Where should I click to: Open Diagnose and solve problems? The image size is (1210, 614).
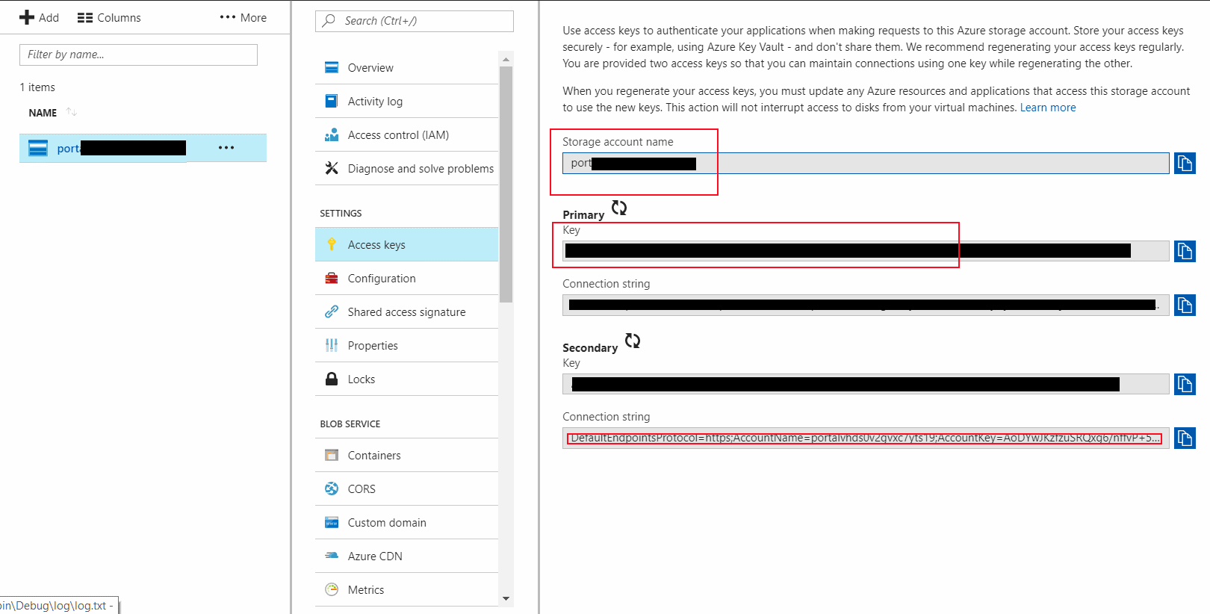coord(406,168)
